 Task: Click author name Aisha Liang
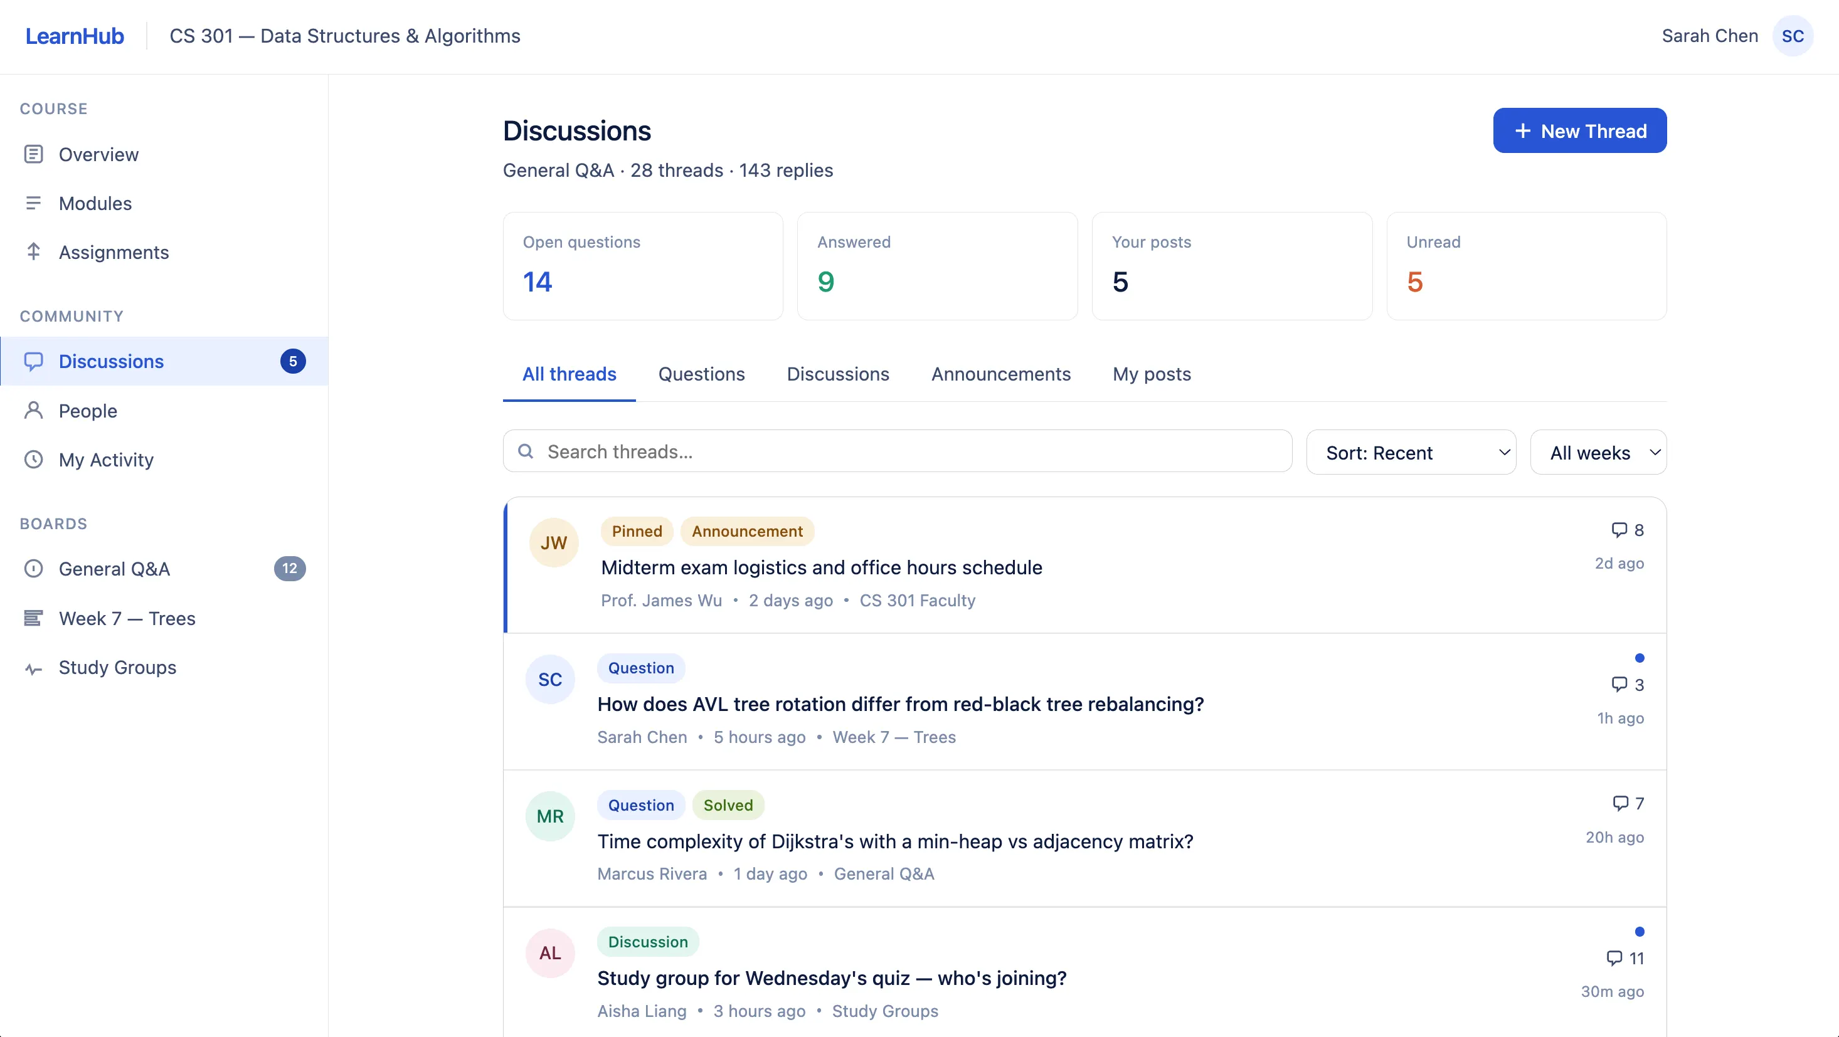coord(642,1011)
